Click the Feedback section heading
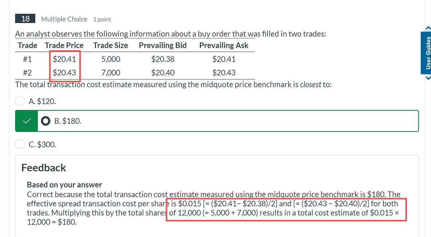 (x=43, y=168)
